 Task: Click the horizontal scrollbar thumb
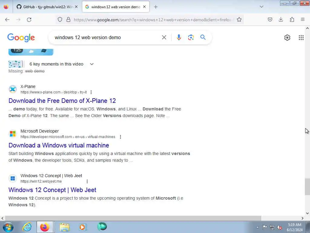tap(133, 218)
